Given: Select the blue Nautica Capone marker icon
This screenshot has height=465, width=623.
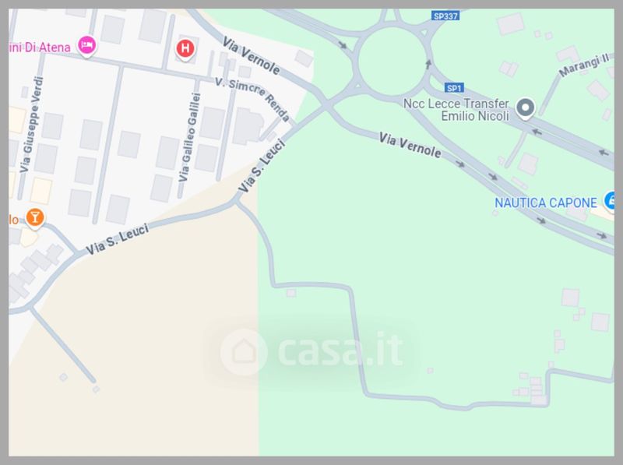Looking at the screenshot, I should pos(610,201).
